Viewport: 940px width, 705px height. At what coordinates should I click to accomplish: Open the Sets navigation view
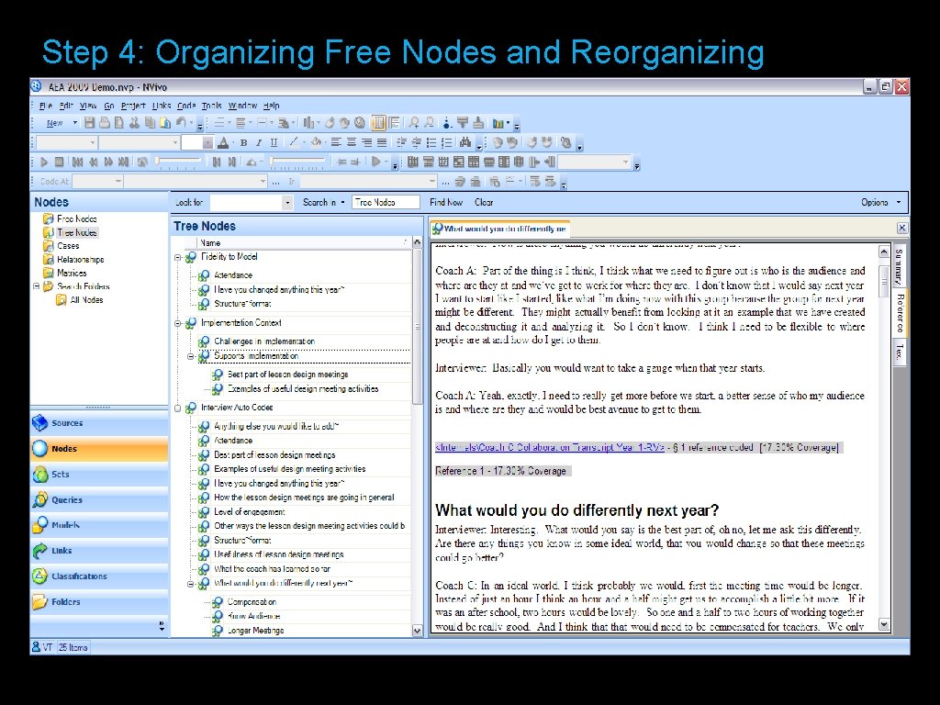tap(99, 475)
